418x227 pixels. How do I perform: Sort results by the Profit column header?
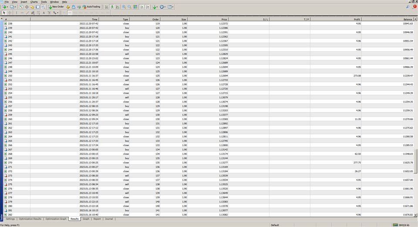[x=336, y=19]
